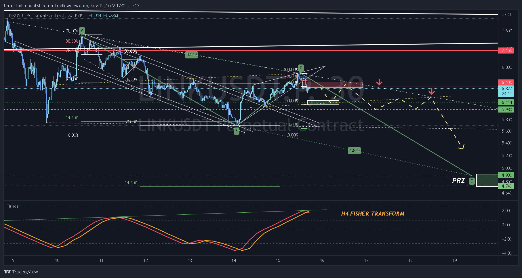Click the 2.00 value on Fisher axis
This screenshot has width=522, height=278.
click(506, 211)
